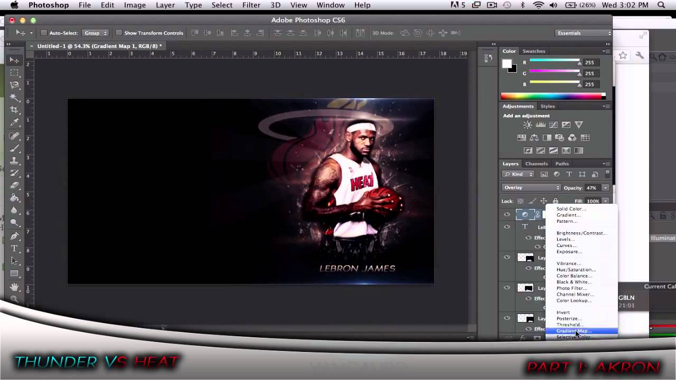Open the Auto-Select Group dropdown
Image resolution: width=676 pixels, height=380 pixels.
point(95,33)
